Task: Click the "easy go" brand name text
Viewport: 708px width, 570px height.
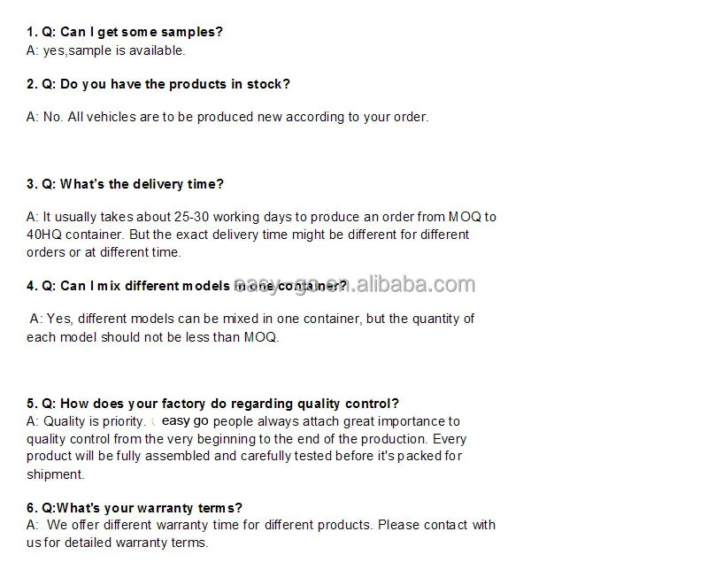Action: (x=185, y=421)
